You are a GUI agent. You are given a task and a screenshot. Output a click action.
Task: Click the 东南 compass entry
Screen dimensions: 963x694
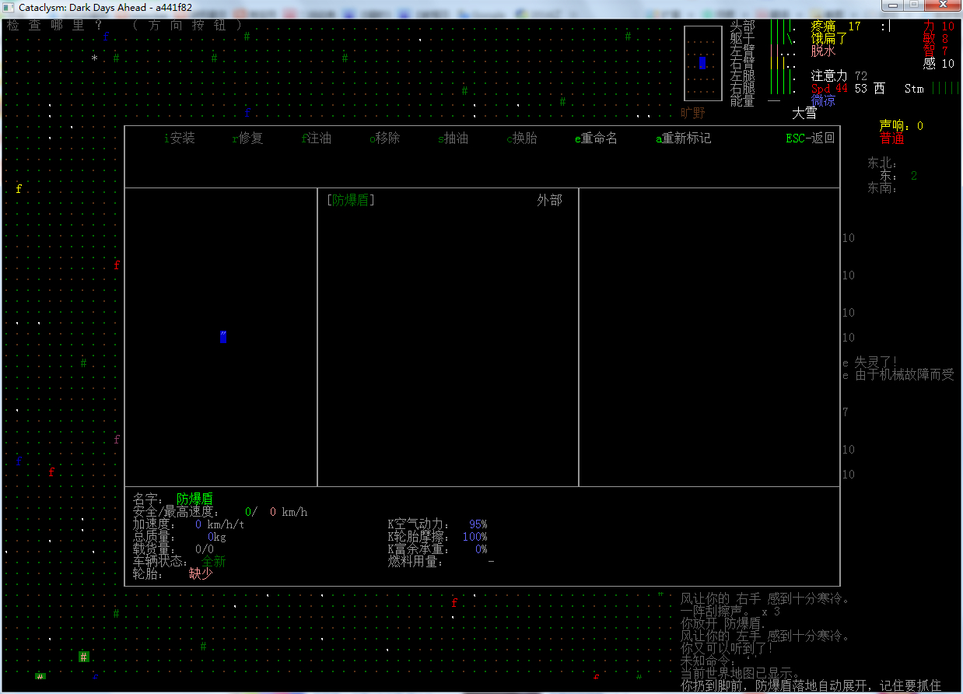pos(883,188)
